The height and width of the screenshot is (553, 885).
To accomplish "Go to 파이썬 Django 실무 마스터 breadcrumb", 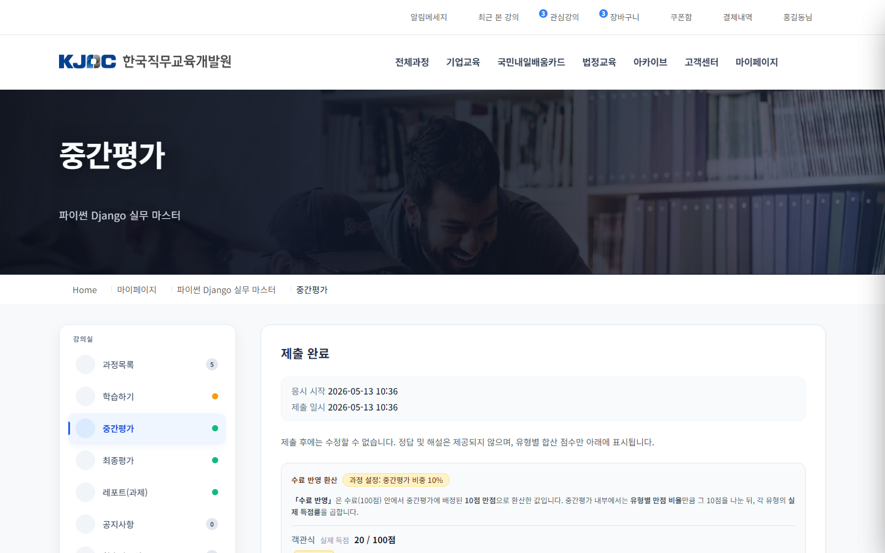I will (226, 290).
